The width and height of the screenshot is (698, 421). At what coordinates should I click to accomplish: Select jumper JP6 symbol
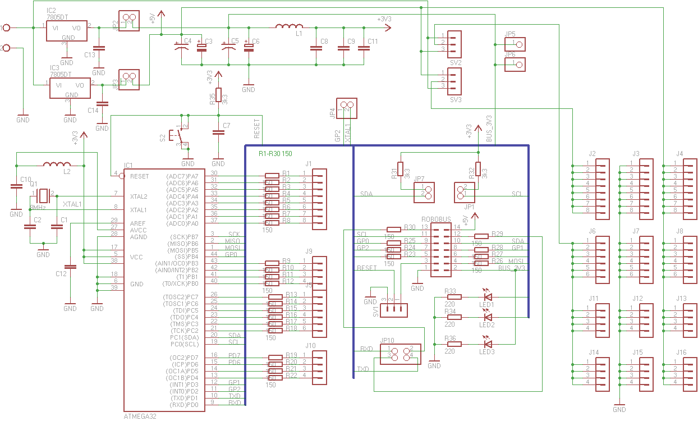pyautogui.click(x=515, y=65)
